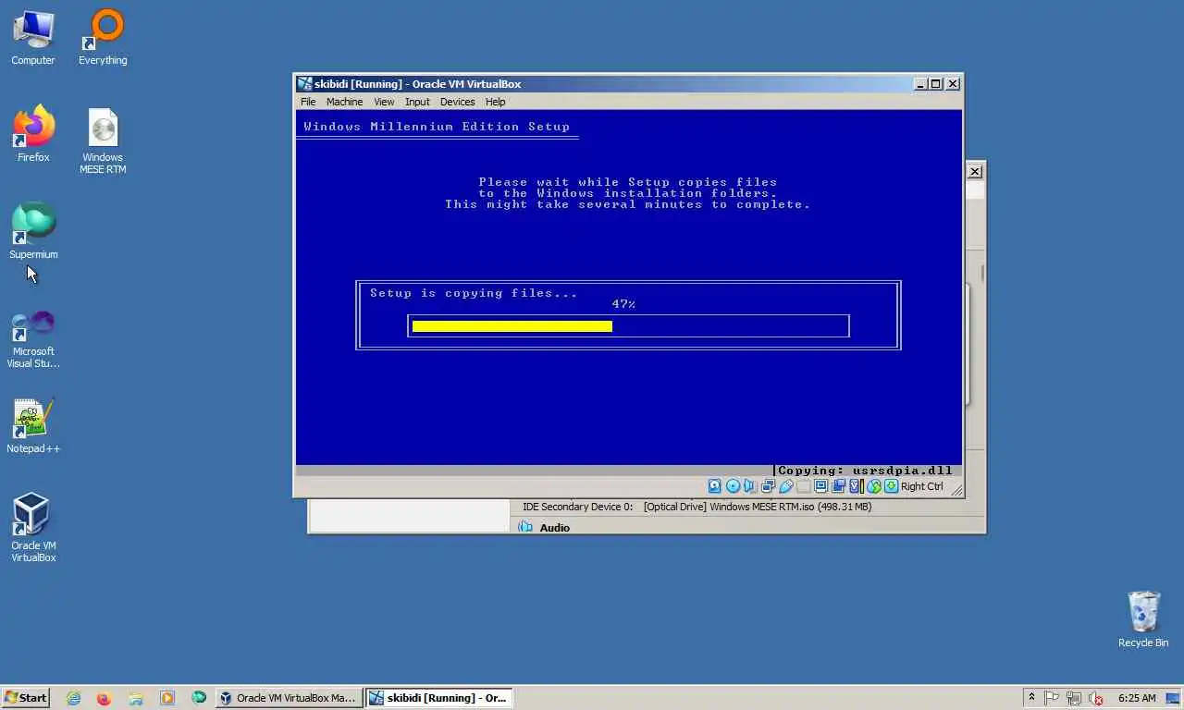Click the yellow setup progress bar
The width and height of the screenshot is (1184, 710).
(512, 326)
